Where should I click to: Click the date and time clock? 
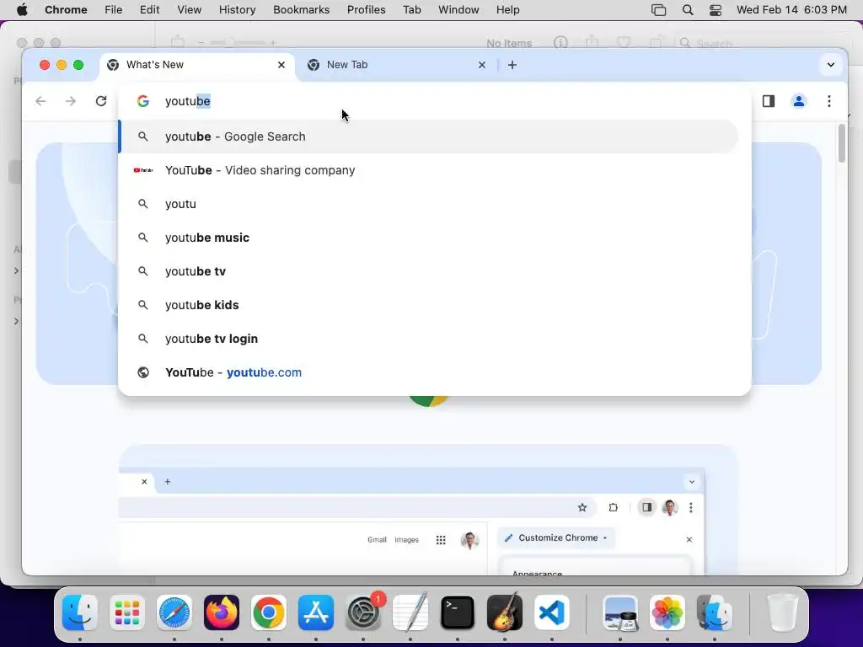(x=791, y=10)
